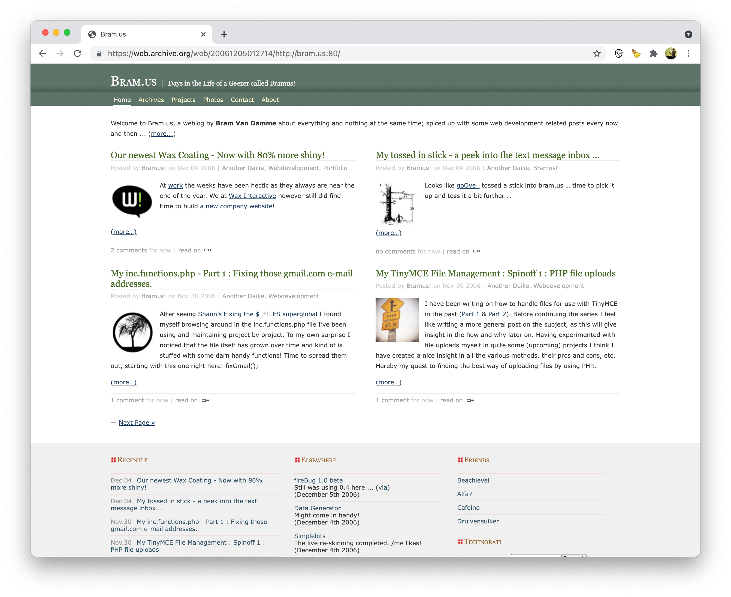Go to the Archives nav item
731x597 pixels.
click(x=151, y=100)
